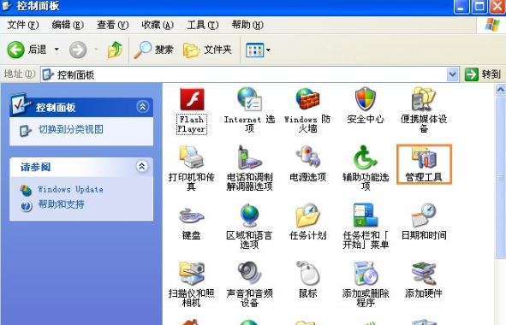Open 管理工具 icon

424,164
